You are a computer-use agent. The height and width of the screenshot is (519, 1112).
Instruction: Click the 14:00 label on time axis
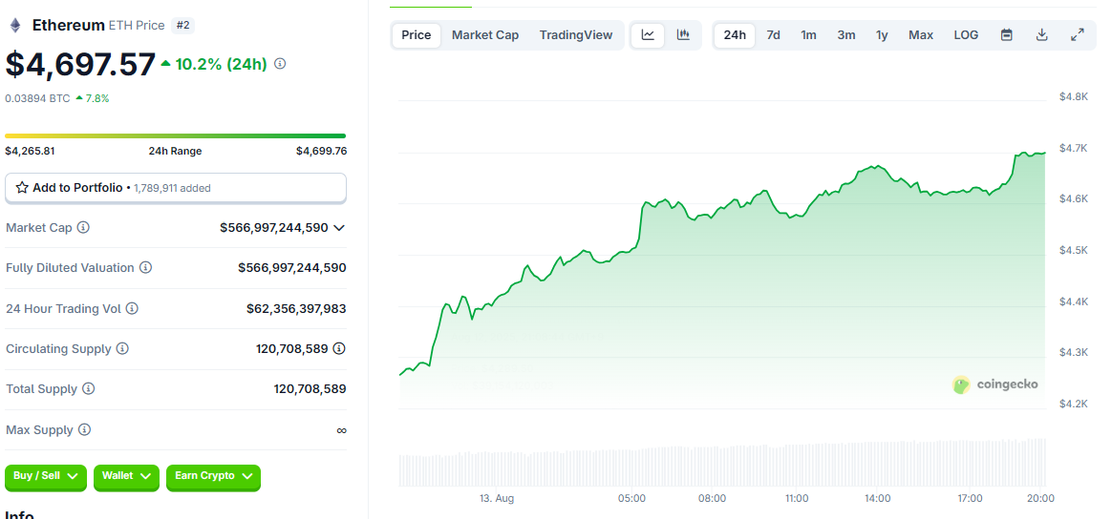coord(877,498)
